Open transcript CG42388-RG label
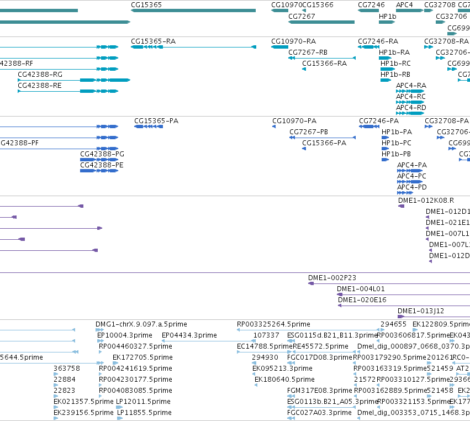Screen dimensions: 470x421 pyautogui.click(x=40, y=75)
